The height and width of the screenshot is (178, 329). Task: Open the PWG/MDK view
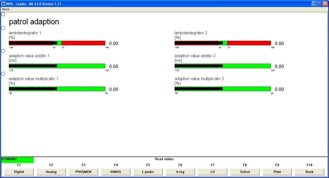(x=83, y=171)
